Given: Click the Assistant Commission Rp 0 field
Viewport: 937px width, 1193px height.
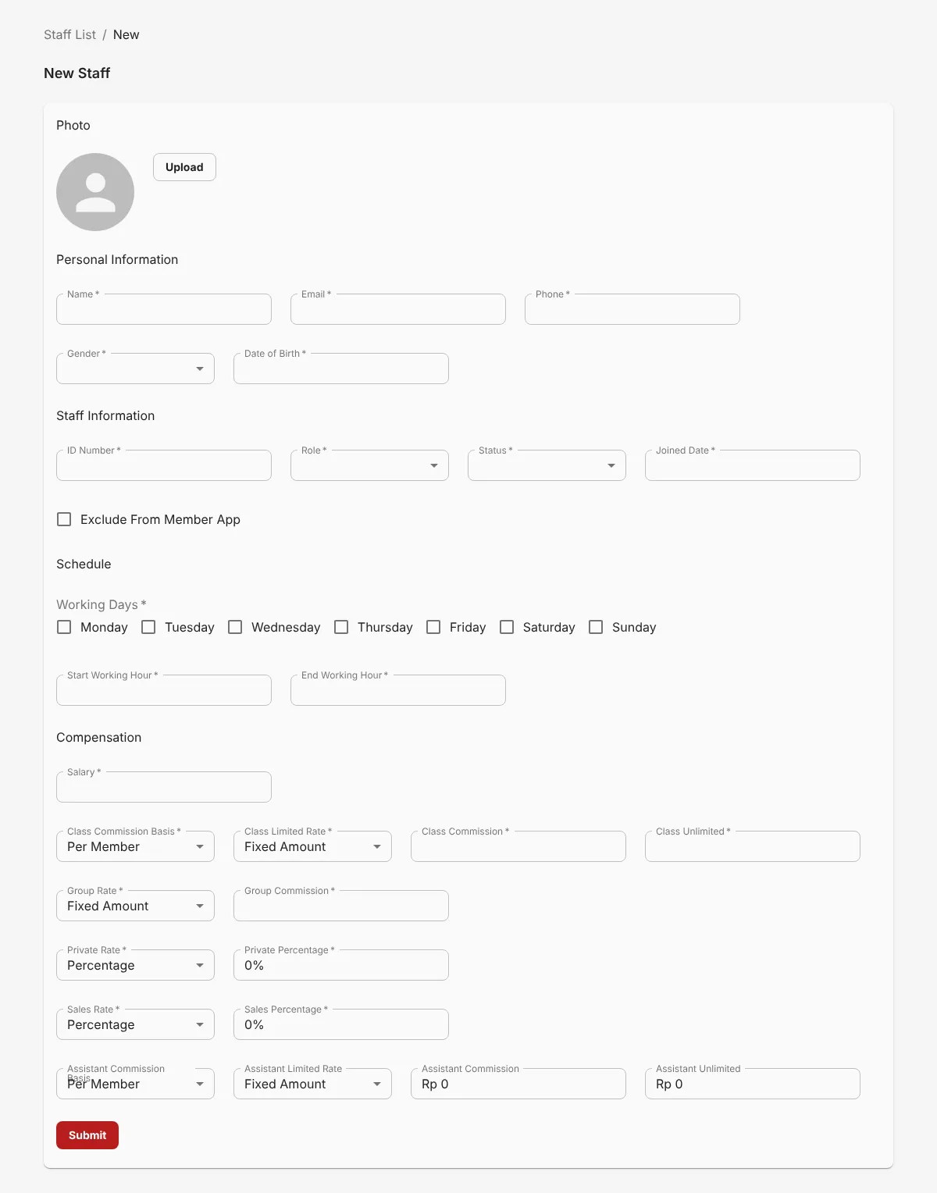Looking at the screenshot, I should tap(518, 1084).
